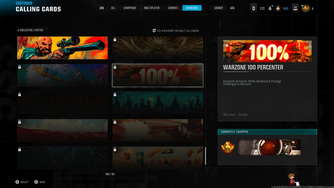
Task: Click the SELECT button prompt
Action: (x=22, y=182)
